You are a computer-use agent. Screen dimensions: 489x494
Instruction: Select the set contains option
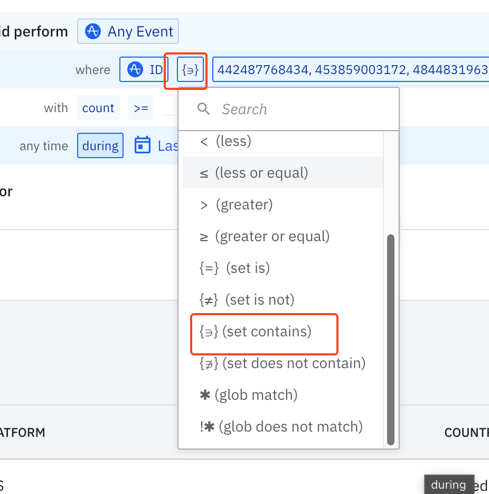tap(255, 332)
